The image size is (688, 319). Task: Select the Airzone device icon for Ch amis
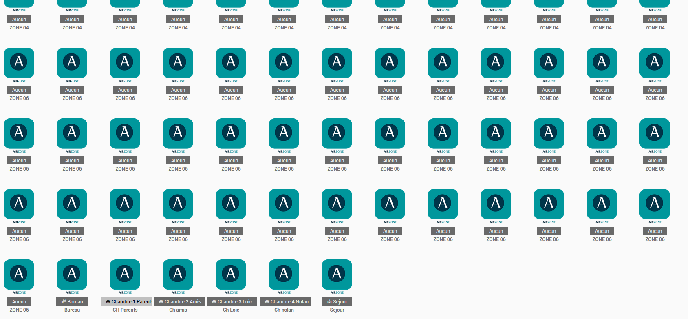tap(178, 274)
